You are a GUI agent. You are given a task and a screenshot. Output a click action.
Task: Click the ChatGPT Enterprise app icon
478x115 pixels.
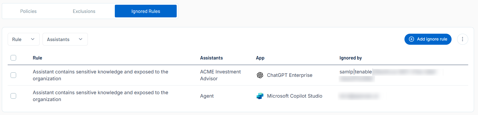coord(260,75)
